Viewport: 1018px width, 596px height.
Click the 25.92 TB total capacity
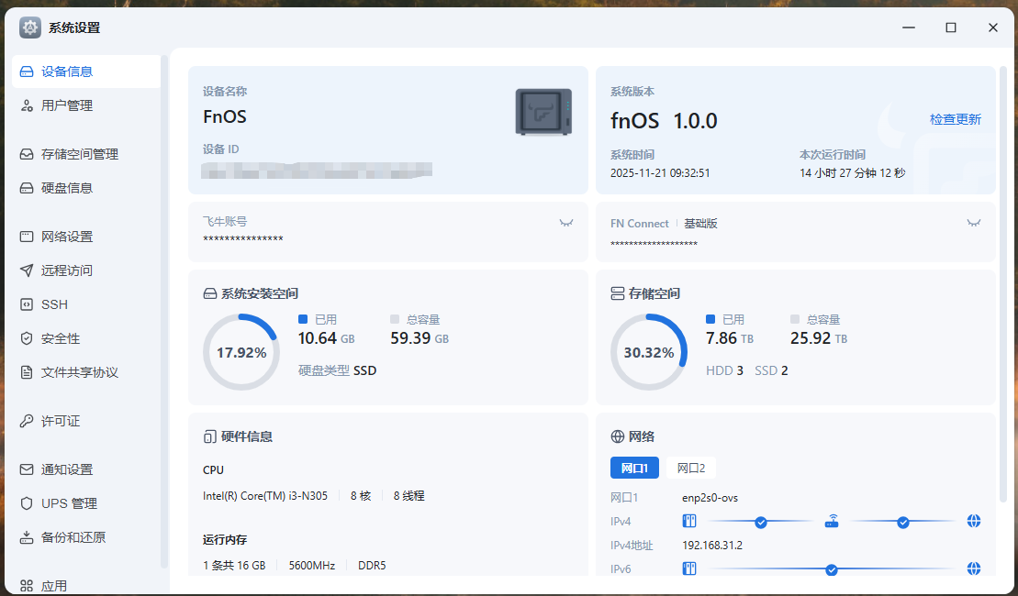tap(819, 337)
